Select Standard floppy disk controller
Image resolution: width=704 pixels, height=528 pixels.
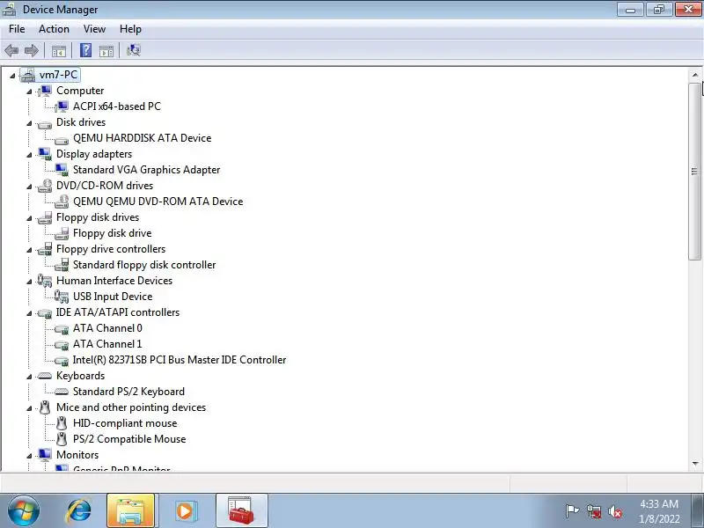tap(144, 265)
